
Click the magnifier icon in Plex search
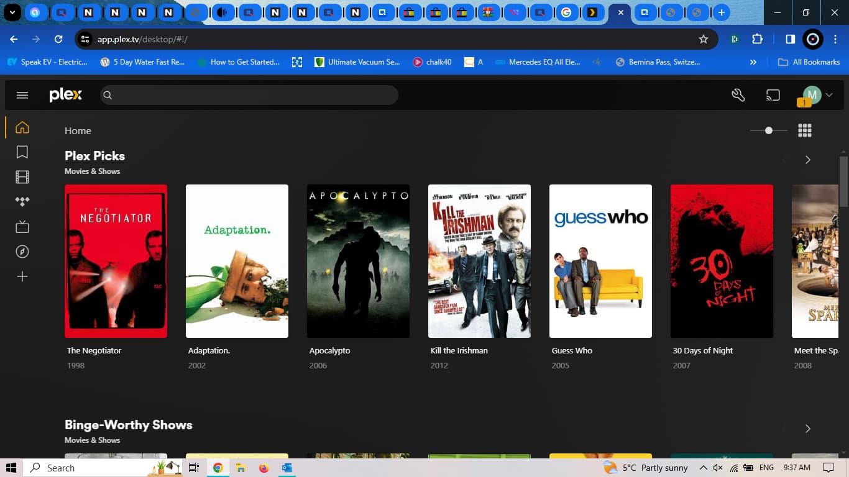[108, 95]
